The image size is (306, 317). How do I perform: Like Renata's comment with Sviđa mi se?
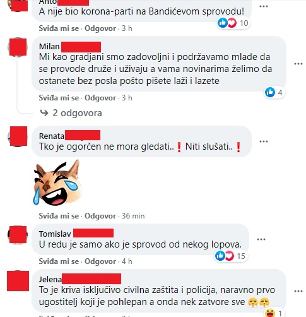tap(59, 216)
